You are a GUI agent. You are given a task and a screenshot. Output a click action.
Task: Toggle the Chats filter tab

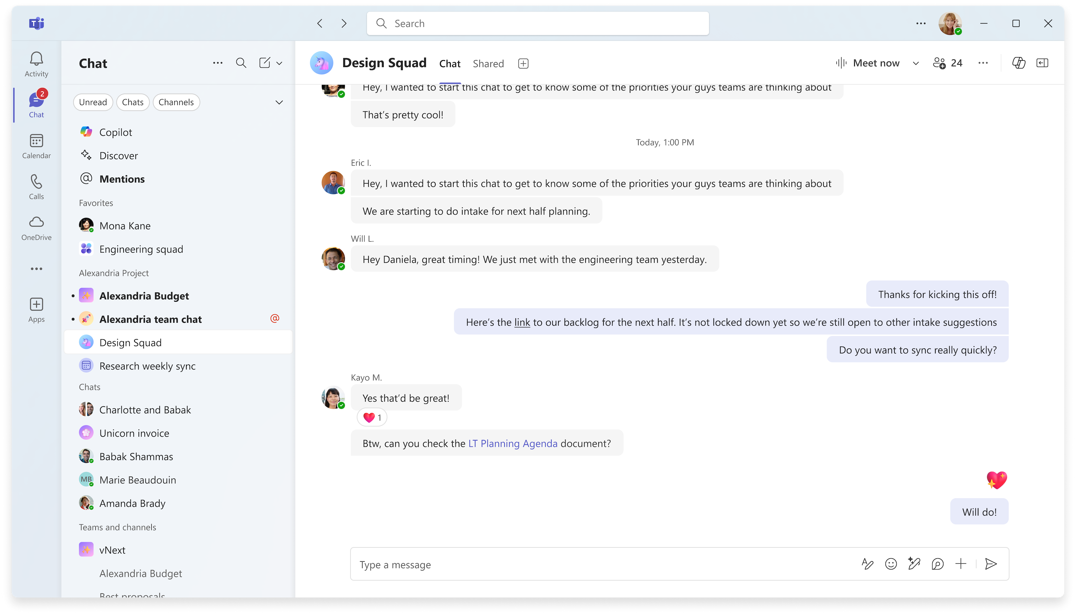[132, 102]
